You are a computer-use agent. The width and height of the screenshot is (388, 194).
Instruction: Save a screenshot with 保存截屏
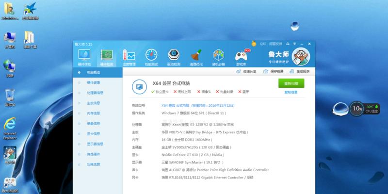pos(274,71)
